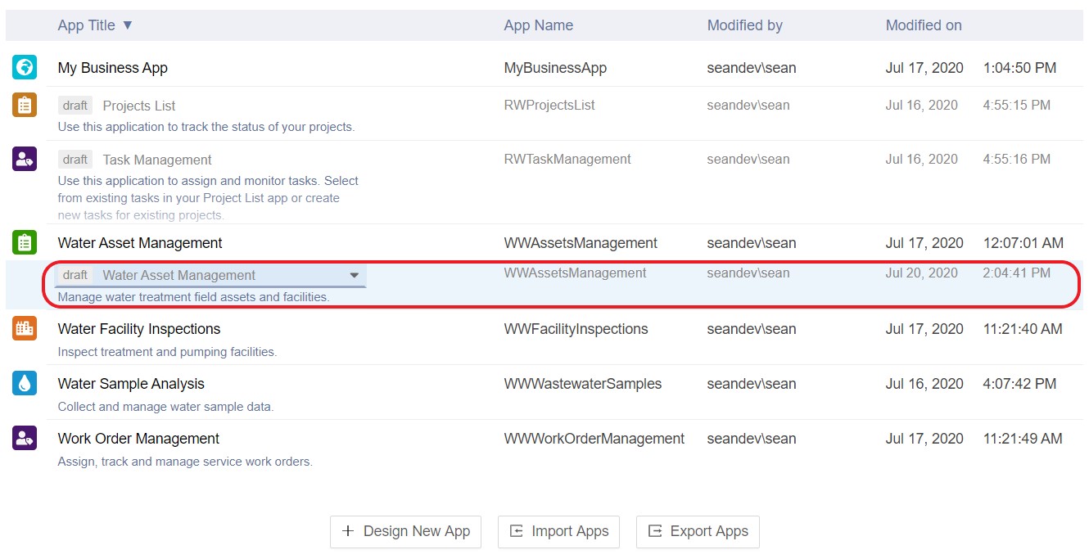
Task: Click the teal globe icon for My Business App
Action: tap(25, 67)
